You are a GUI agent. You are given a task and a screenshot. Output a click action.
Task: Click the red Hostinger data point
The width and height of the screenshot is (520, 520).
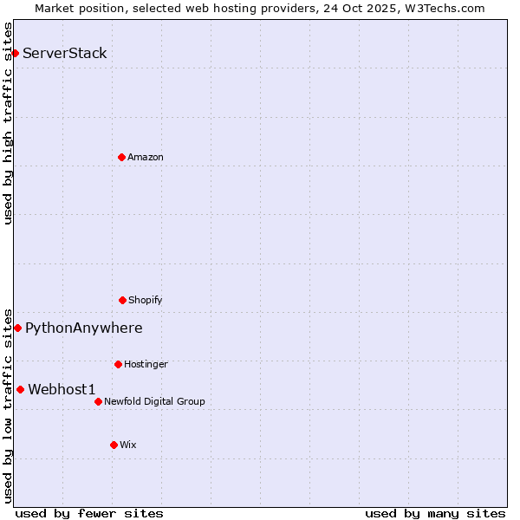pos(118,364)
